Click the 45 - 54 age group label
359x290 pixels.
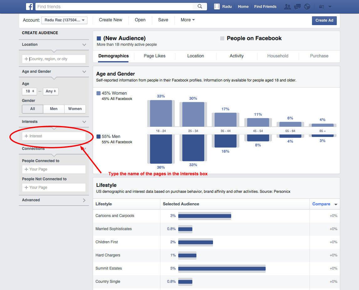point(258,131)
